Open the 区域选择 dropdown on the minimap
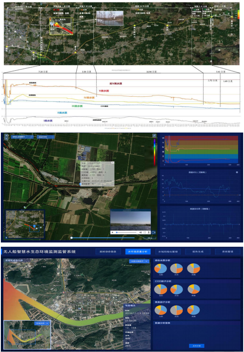This screenshot has width=244, height=352. (x=42, y=323)
